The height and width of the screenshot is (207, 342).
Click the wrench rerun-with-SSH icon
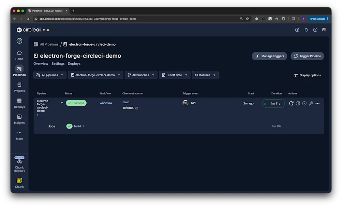(x=311, y=103)
